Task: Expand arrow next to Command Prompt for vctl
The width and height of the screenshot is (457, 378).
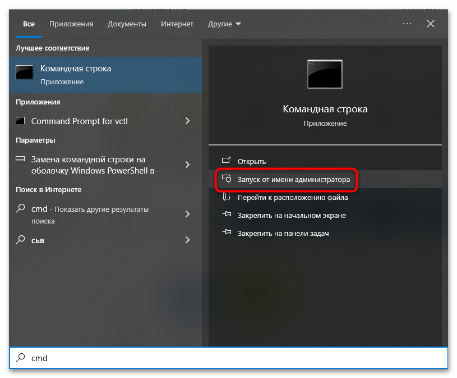Action: tap(187, 121)
